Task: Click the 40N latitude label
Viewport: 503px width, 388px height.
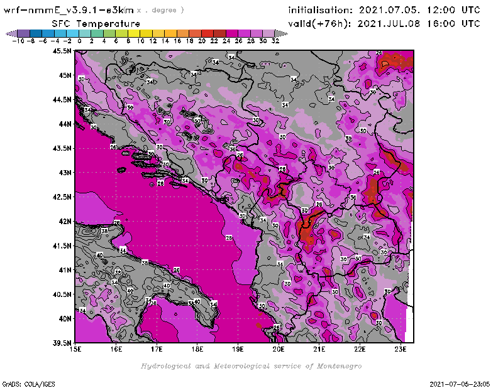Action: [65, 319]
